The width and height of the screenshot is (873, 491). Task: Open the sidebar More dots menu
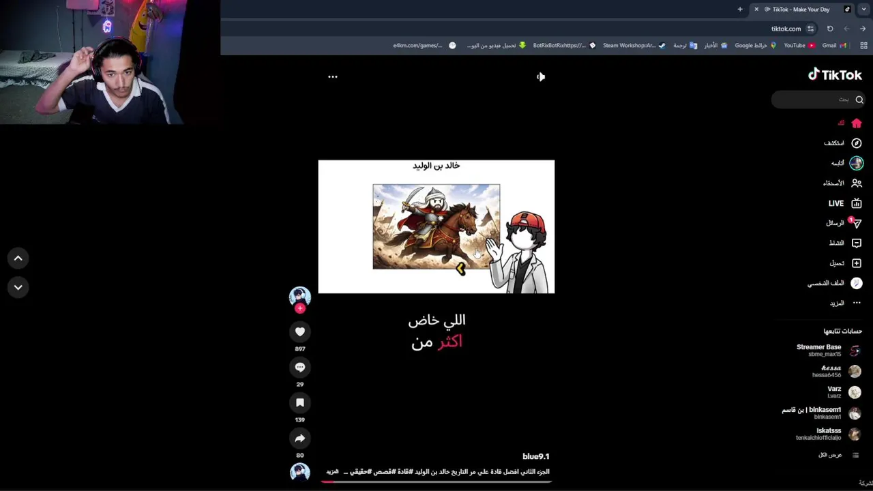[x=857, y=303]
